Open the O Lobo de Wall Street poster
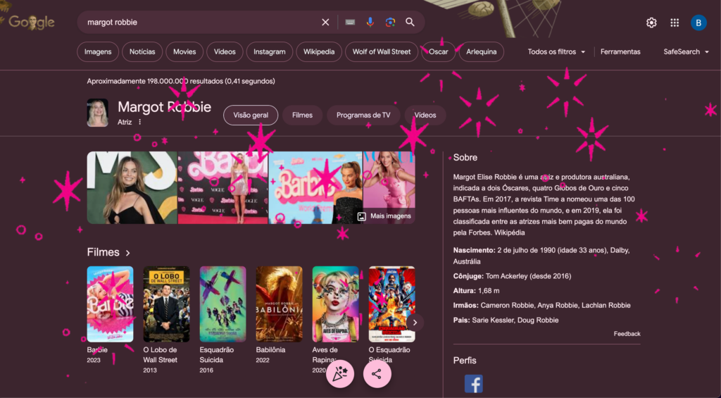Screen dimensions: 721x398 tap(166, 304)
